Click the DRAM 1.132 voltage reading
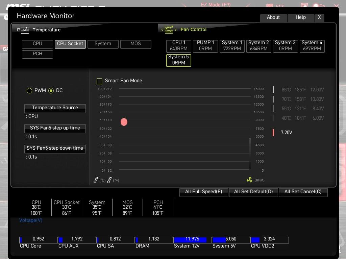Viewport: 346px width, 259px height. tap(154, 239)
